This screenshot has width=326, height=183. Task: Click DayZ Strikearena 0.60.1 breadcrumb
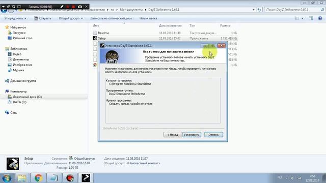(x=164, y=10)
